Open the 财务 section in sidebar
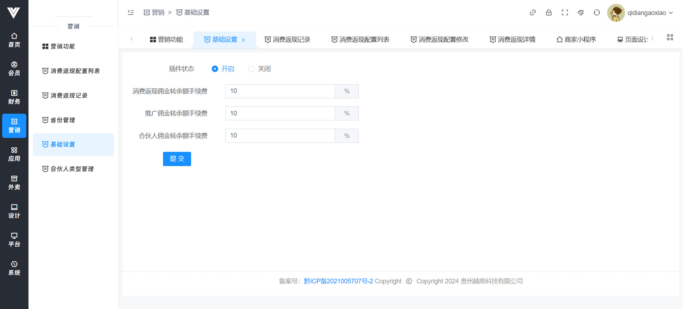This screenshot has width=683, height=309. click(x=14, y=97)
